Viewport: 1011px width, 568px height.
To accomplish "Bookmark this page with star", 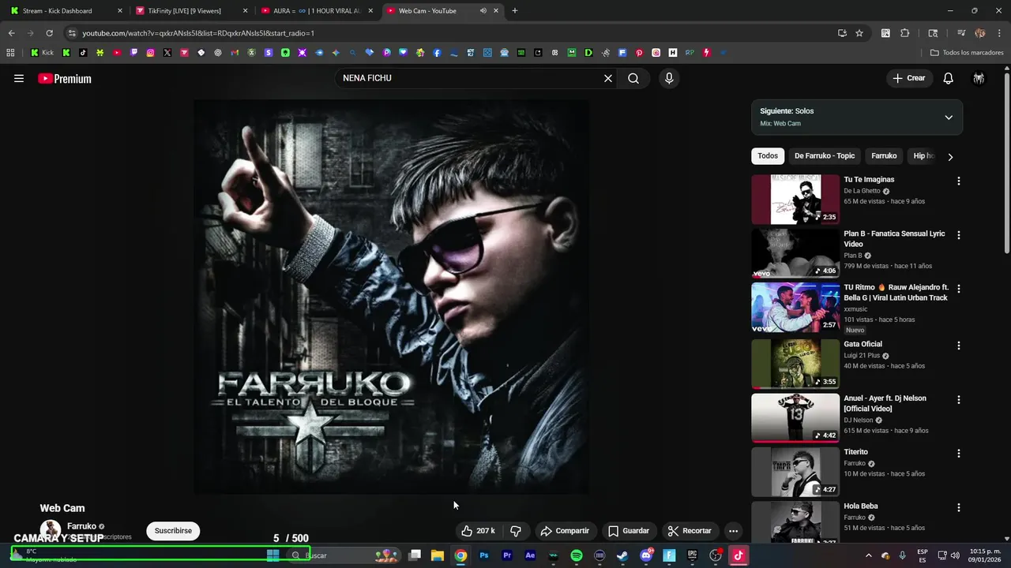I will (x=859, y=33).
